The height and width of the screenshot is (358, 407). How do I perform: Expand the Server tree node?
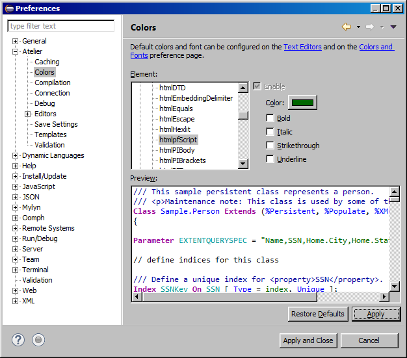click(16, 249)
